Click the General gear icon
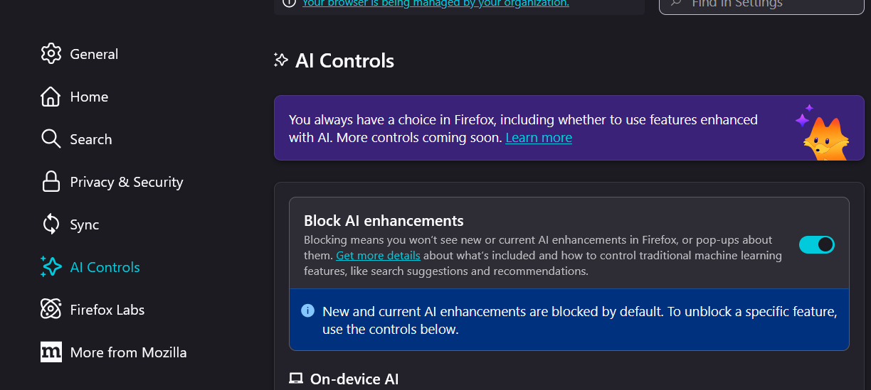The height and width of the screenshot is (390, 871). pyautogui.click(x=51, y=54)
